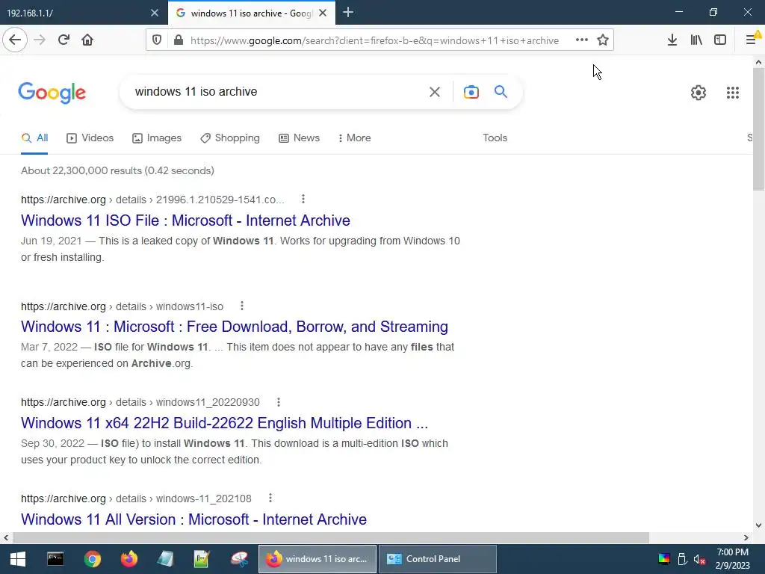Open the Firefox hamburger menu

pyautogui.click(x=752, y=40)
